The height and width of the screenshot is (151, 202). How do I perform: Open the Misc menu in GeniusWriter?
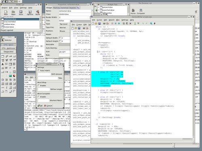(x=118, y=20)
